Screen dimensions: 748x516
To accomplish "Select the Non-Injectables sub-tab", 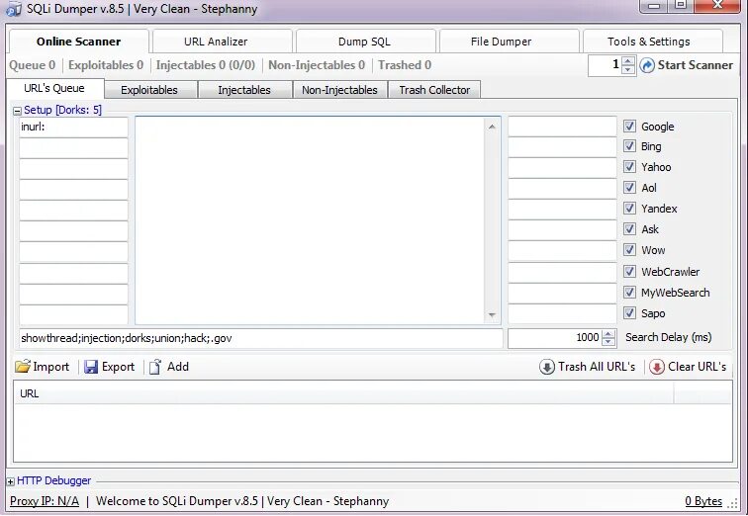I will pos(339,90).
